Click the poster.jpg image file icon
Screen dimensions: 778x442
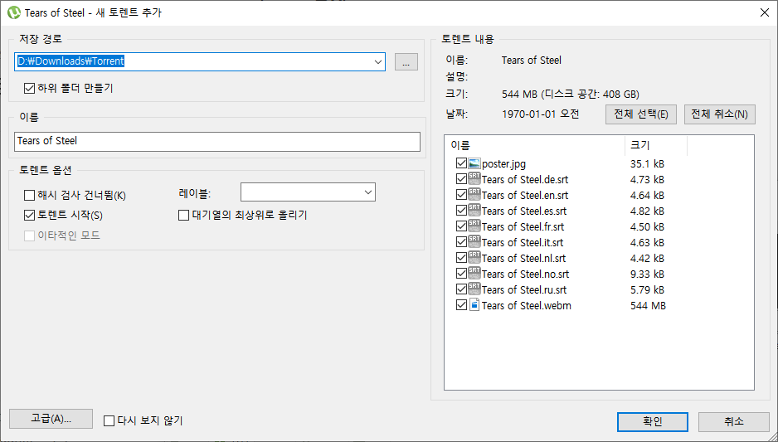pyautogui.click(x=474, y=163)
